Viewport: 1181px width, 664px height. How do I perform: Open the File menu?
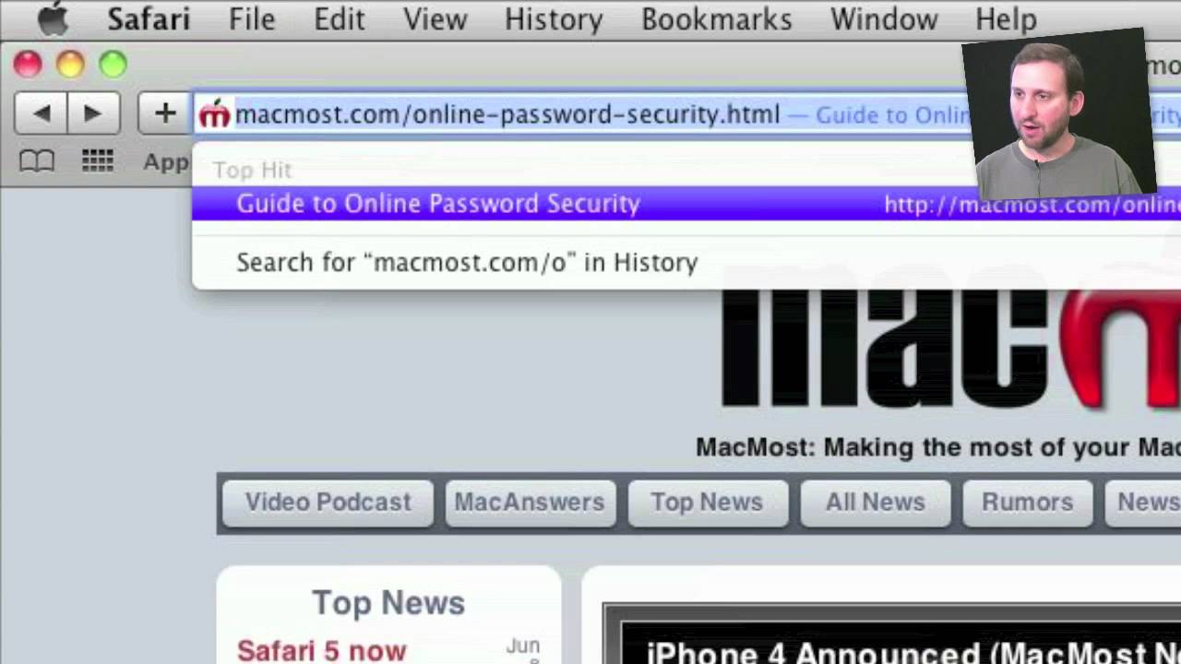tap(252, 18)
